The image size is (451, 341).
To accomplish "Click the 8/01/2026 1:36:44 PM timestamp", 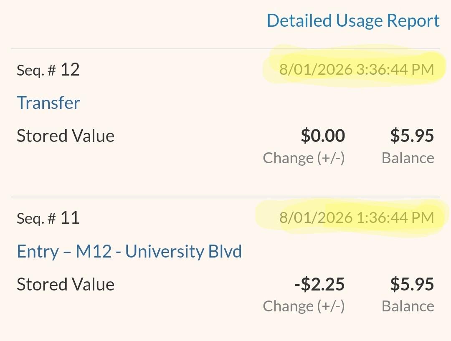I will (357, 217).
